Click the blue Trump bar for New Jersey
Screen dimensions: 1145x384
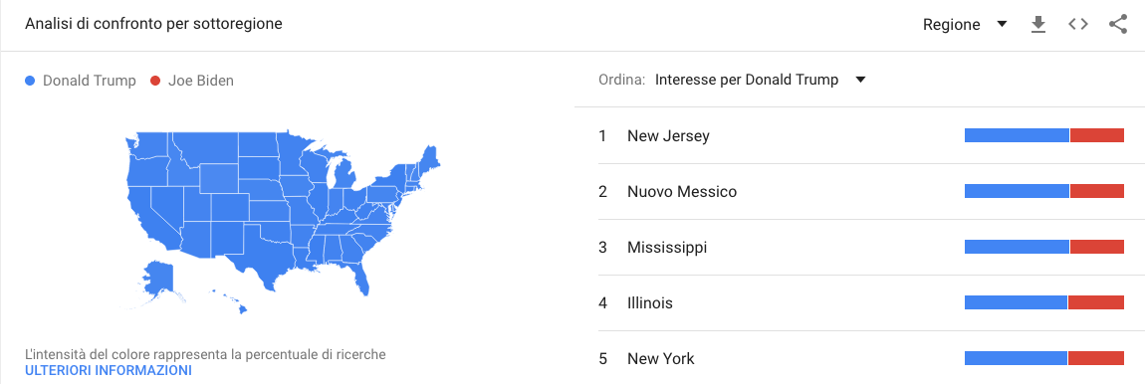(1017, 135)
